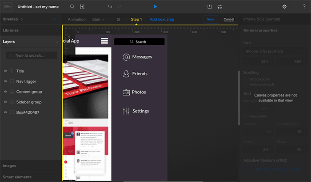
Task: Select animation Step 1
Action: [136, 19]
